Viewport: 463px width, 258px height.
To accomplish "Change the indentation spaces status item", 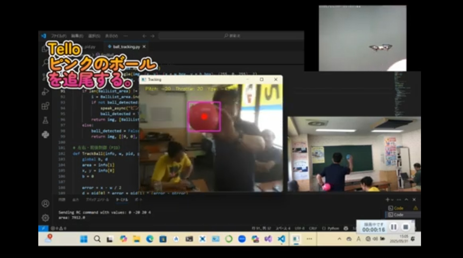I will pyautogui.click(x=283, y=228).
